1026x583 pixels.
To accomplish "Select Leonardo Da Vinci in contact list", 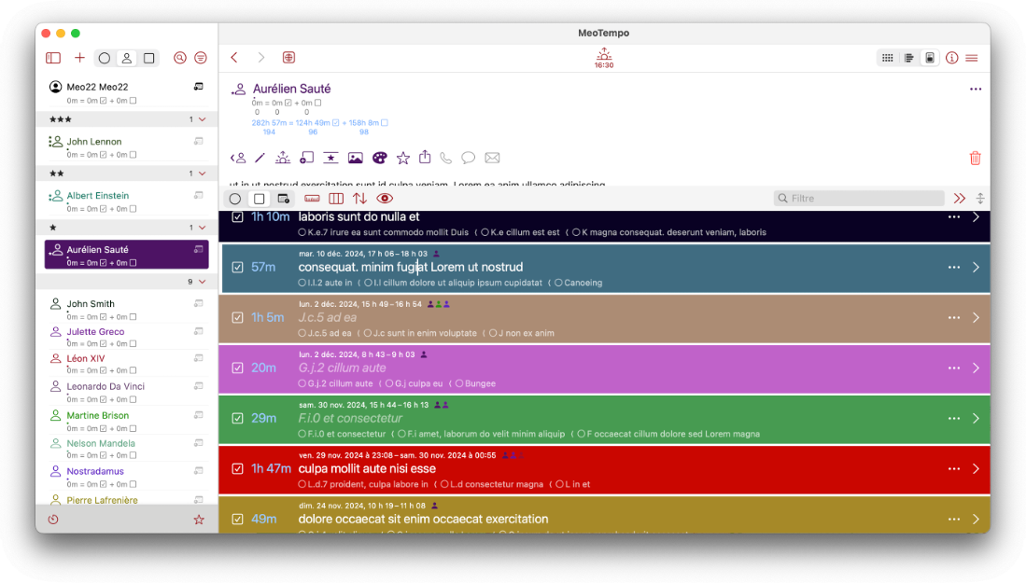I will pyautogui.click(x=105, y=386).
